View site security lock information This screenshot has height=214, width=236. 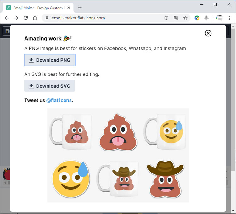pyautogui.click(x=47, y=18)
